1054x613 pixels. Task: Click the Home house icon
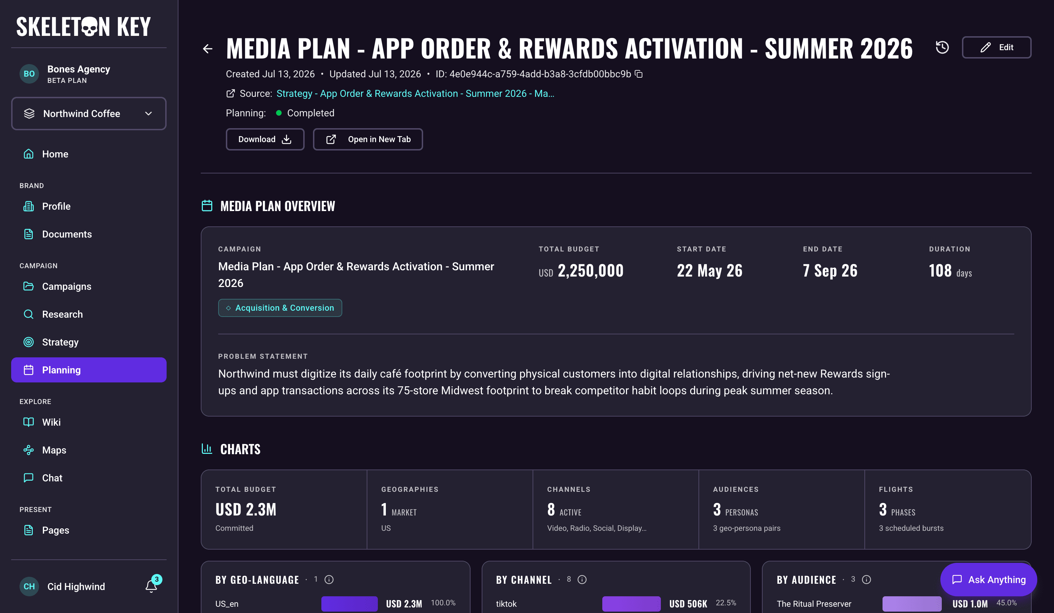click(x=29, y=154)
